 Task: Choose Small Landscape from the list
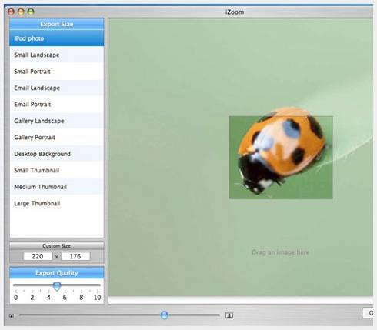tap(57, 55)
